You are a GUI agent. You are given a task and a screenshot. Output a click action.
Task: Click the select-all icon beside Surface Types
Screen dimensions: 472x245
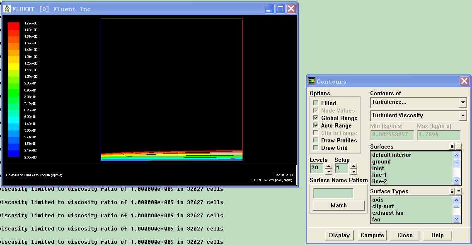point(452,191)
